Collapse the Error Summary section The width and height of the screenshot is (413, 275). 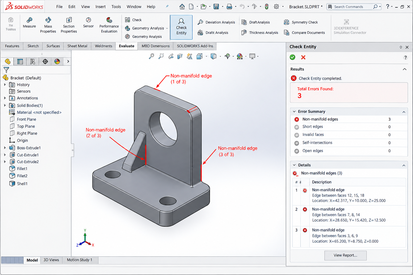pos(404,112)
